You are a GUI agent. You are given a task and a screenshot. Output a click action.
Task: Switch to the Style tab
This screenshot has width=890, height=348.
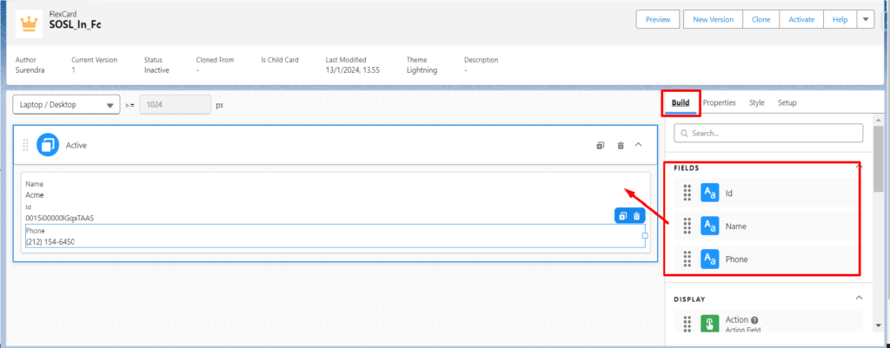click(757, 102)
